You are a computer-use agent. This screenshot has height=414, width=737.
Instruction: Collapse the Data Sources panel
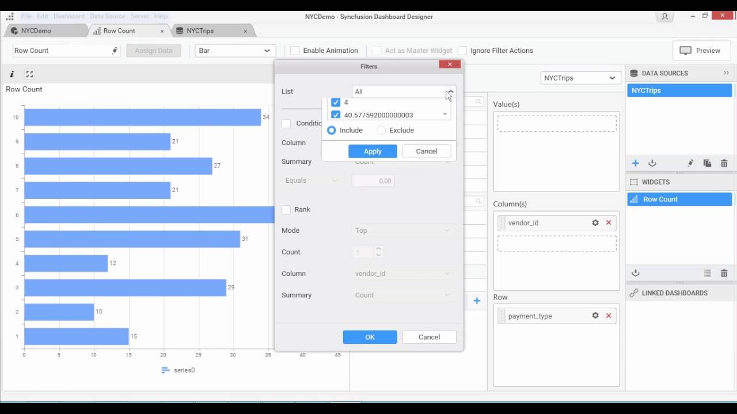pos(726,73)
